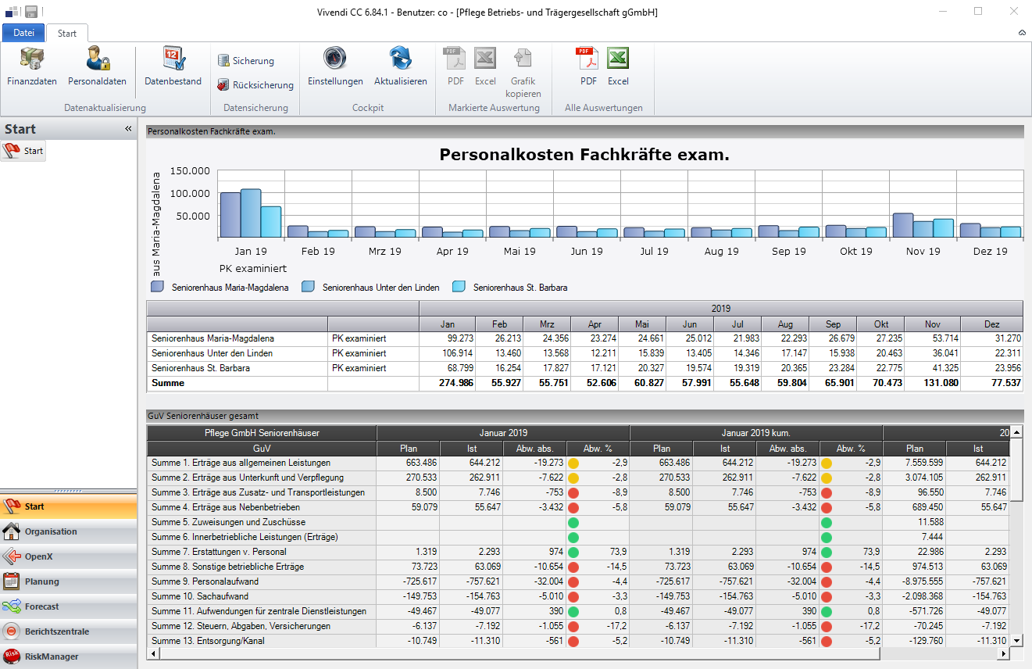Launch Rücksicherung restore
This screenshot has height=669, width=1032.
(255, 85)
